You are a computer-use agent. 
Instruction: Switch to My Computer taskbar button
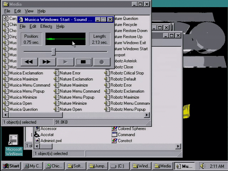[x=33, y=166]
